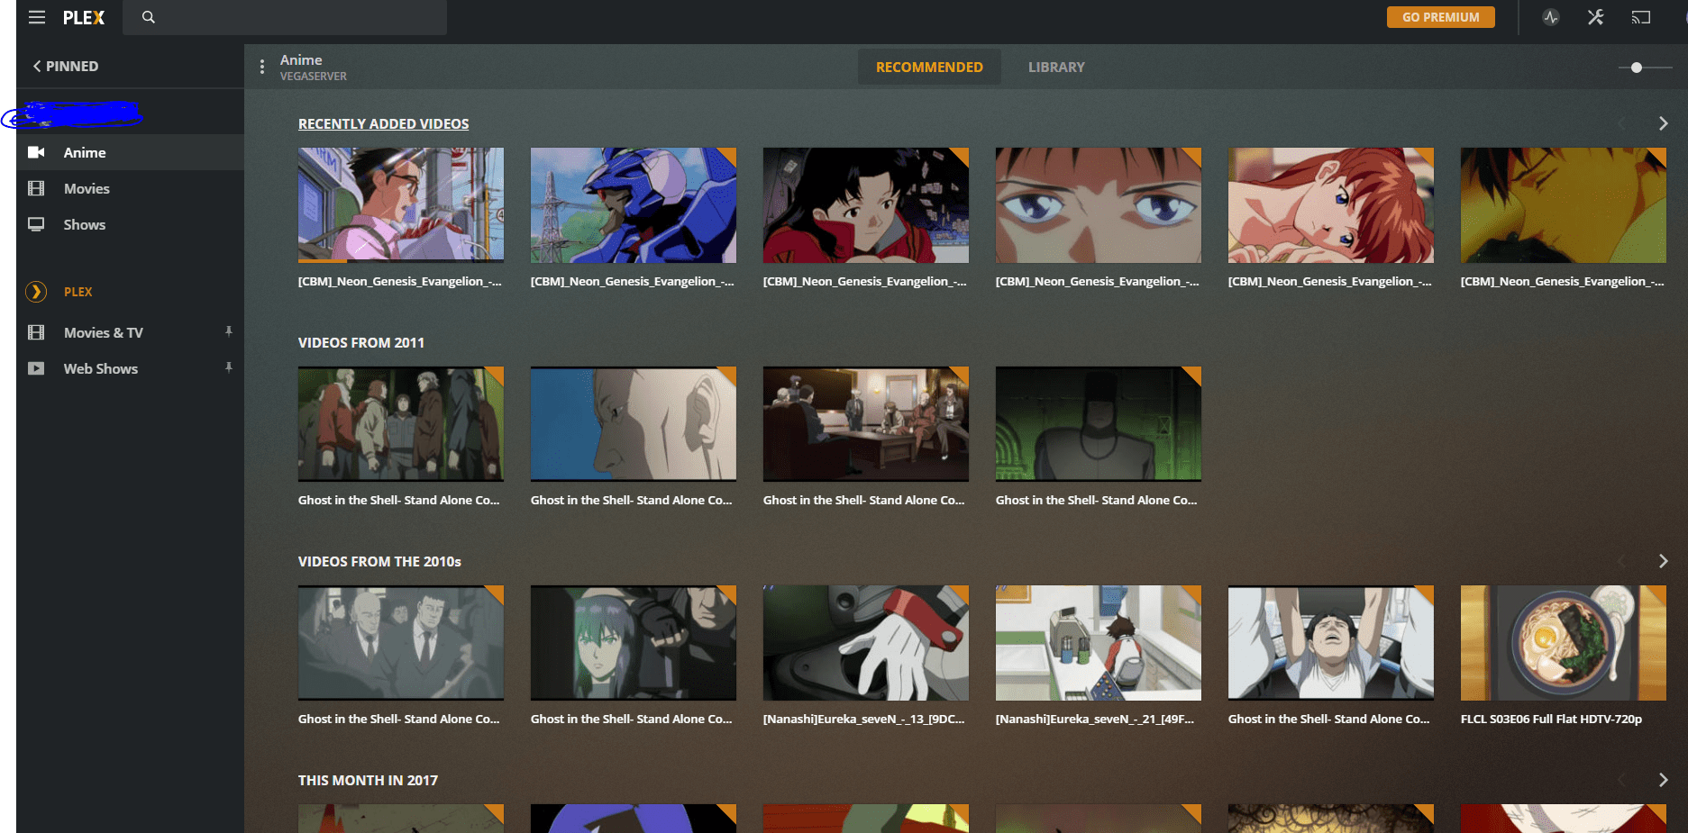Open Settings via the wrench icon

tap(1595, 17)
